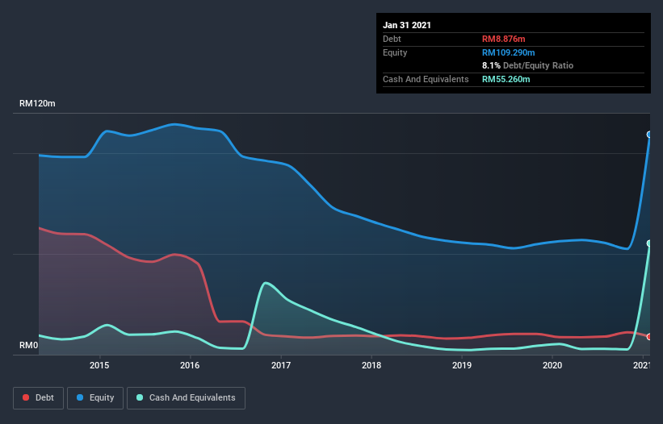Click the RM8.876m debt value
Viewport: 663px width, 424px height.
(x=504, y=39)
